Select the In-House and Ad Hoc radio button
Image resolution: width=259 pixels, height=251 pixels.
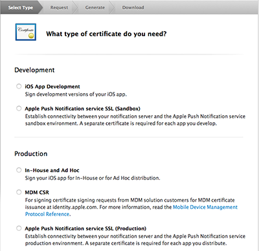pos(19,170)
